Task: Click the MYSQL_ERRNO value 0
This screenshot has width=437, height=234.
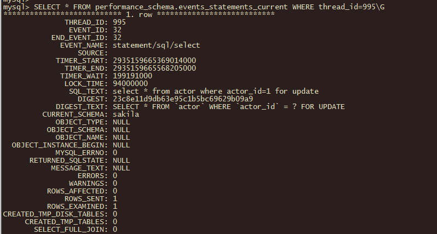Action: 115,152
